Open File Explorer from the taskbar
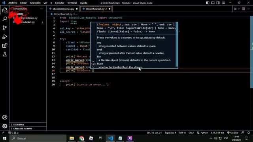The width and height of the screenshot is (253, 142). pyautogui.click(x=72, y=138)
